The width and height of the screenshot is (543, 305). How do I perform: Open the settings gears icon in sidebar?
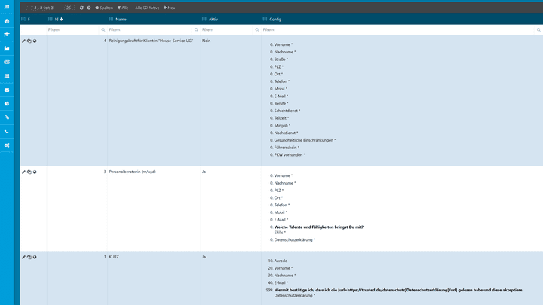pos(7,145)
